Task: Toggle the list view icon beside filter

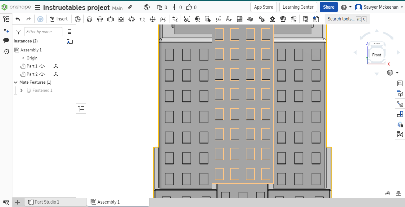Action: [x=69, y=32]
